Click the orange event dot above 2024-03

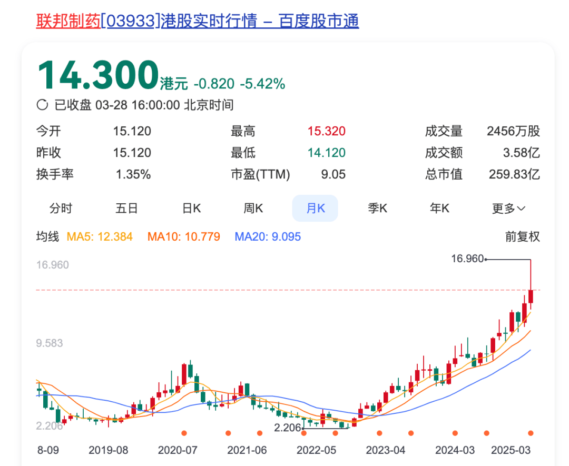(x=455, y=433)
